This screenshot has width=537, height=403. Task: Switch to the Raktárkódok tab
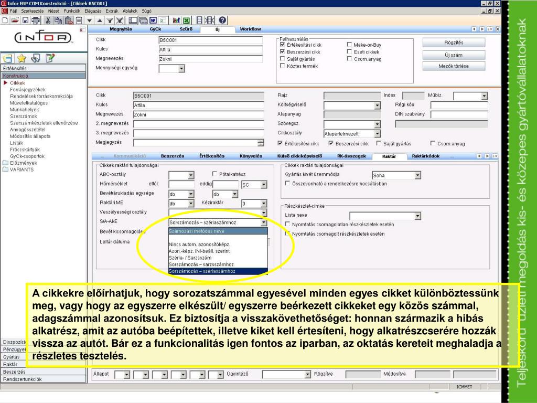coord(426,156)
